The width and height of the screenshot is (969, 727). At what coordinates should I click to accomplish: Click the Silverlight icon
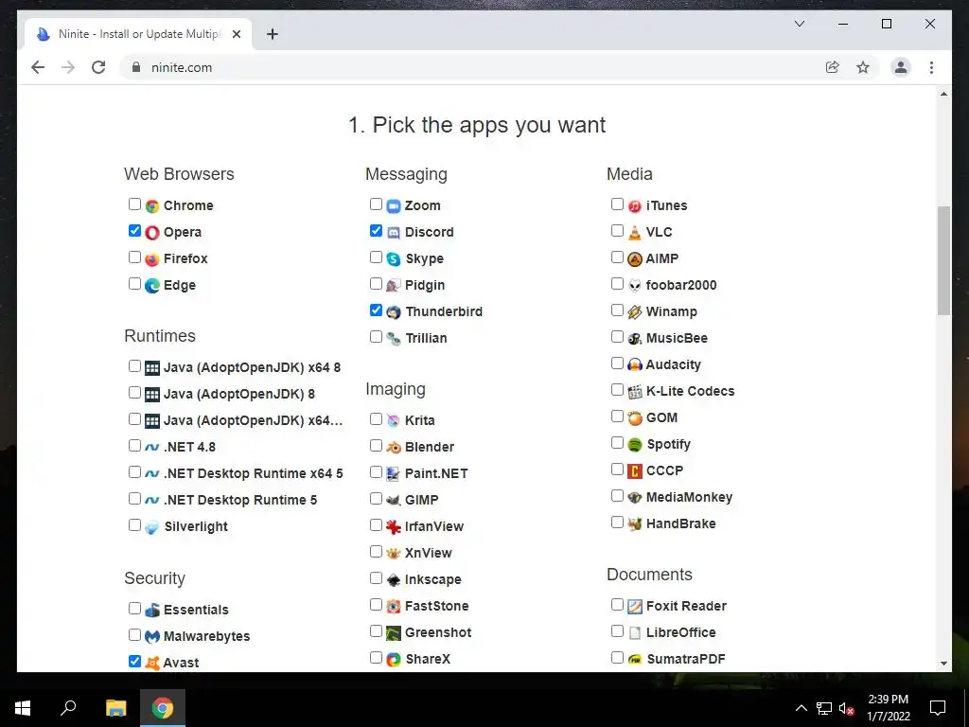(152, 526)
